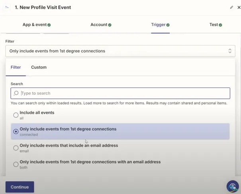Image resolution: width=241 pixels, height=194 pixels.
Task: Go to the Test tab
Action: click(216, 25)
